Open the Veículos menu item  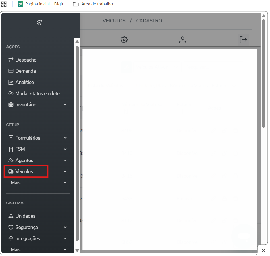24,171
